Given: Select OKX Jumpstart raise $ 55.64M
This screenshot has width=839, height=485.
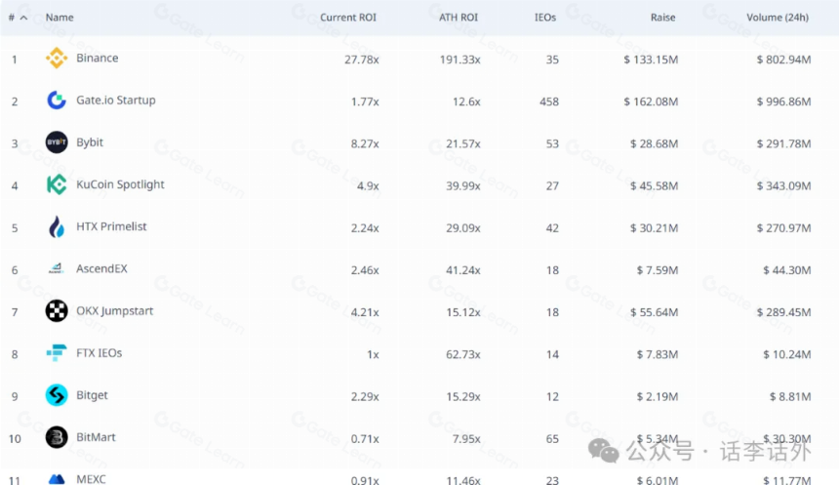Looking at the screenshot, I should (x=654, y=312).
